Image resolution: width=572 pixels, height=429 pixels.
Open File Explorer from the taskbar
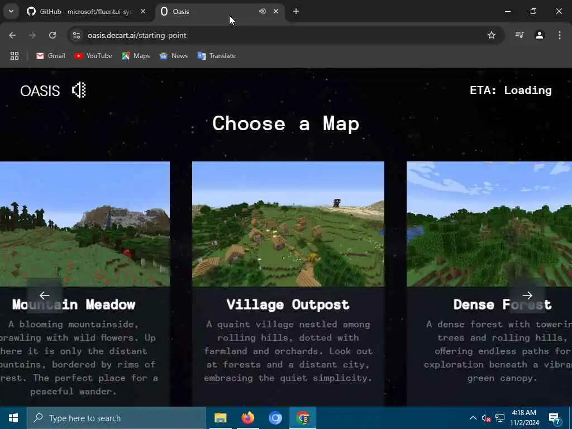click(x=220, y=418)
